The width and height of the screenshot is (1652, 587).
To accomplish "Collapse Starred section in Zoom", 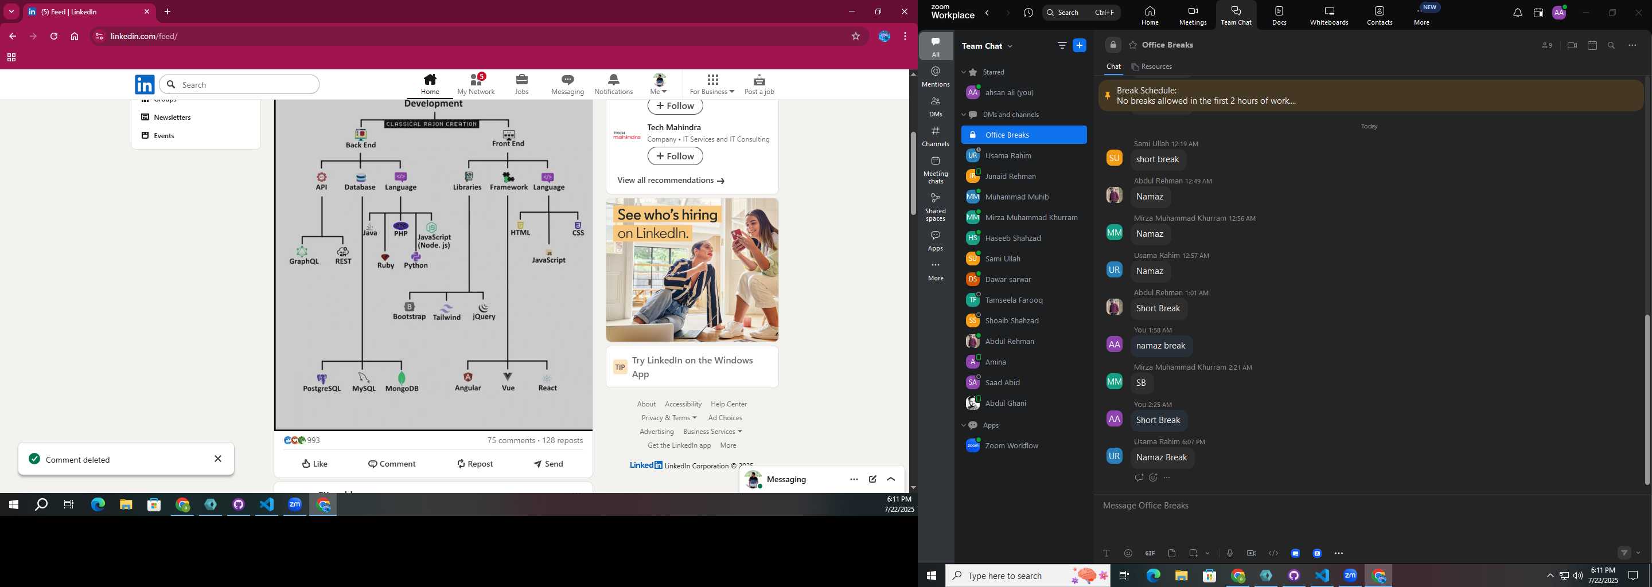I will point(963,72).
